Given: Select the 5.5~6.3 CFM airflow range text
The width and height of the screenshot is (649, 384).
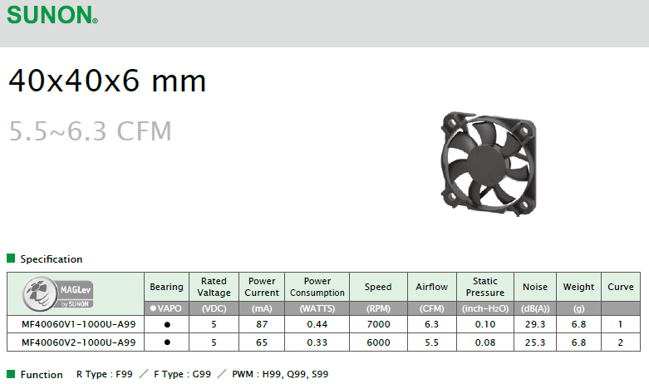Looking at the screenshot, I should click(91, 131).
